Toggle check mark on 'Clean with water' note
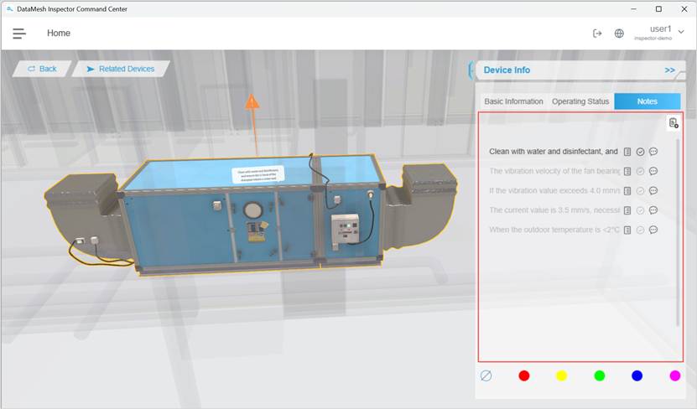The height and width of the screenshot is (409, 697). pyautogui.click(x=640, y=152)
